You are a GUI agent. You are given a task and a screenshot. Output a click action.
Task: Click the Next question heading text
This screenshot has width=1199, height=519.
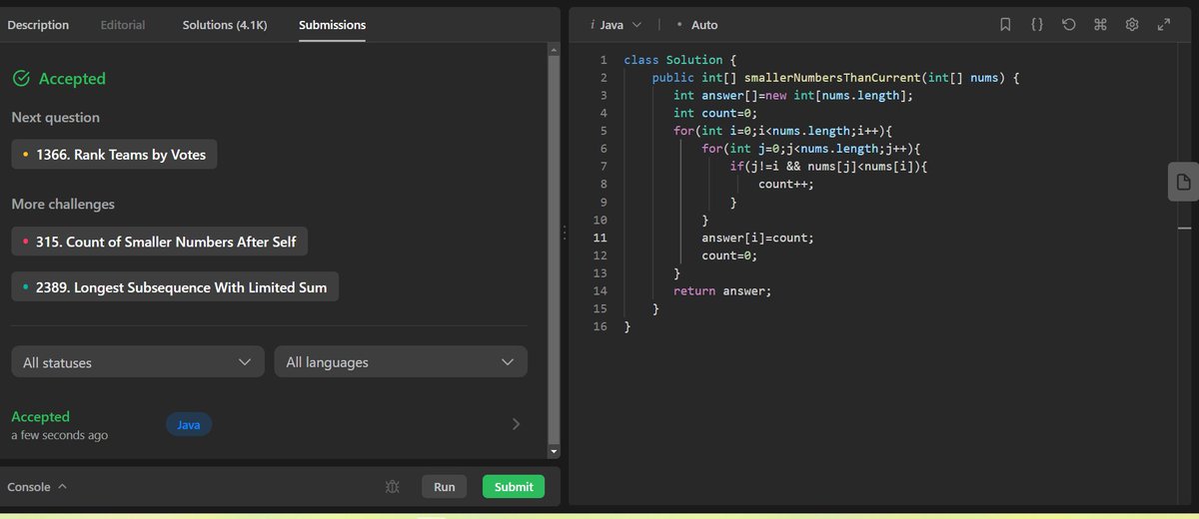[56, 117]
